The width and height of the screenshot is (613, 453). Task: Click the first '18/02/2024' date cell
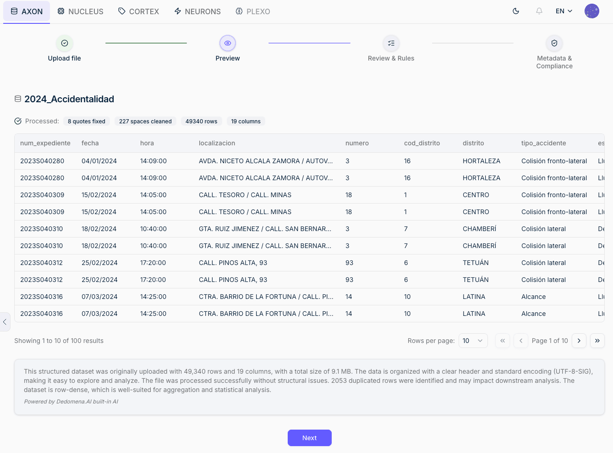[x=99, y=229]
